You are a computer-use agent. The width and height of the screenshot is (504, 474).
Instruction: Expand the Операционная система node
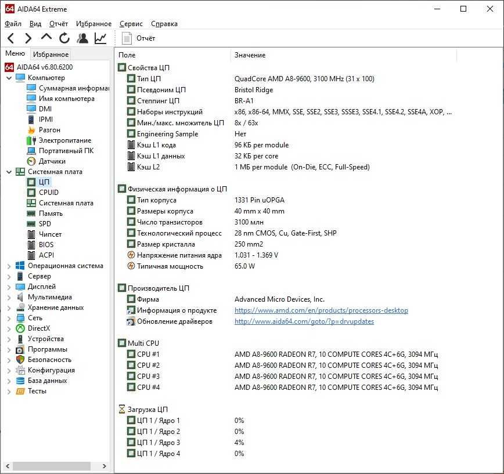[9, 266]
